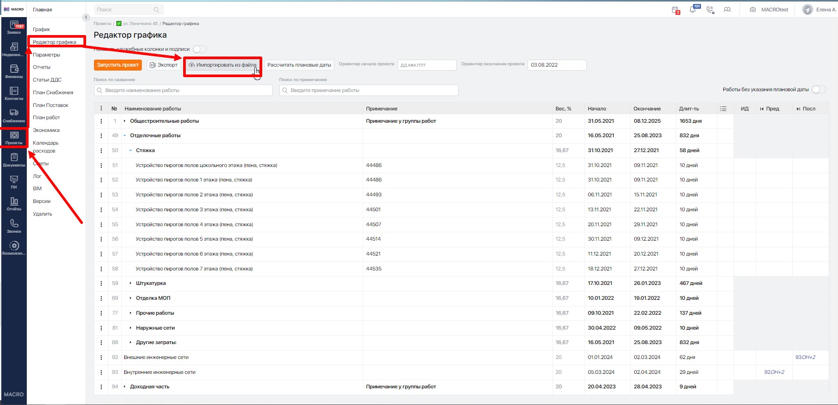Open Параметры in the project menu
The height and width of the screenshot is (405, 838).
coord(47,55)
